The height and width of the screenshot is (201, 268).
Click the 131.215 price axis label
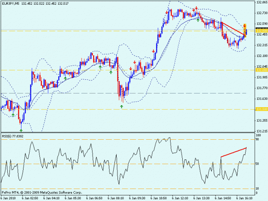coord(262,131)
